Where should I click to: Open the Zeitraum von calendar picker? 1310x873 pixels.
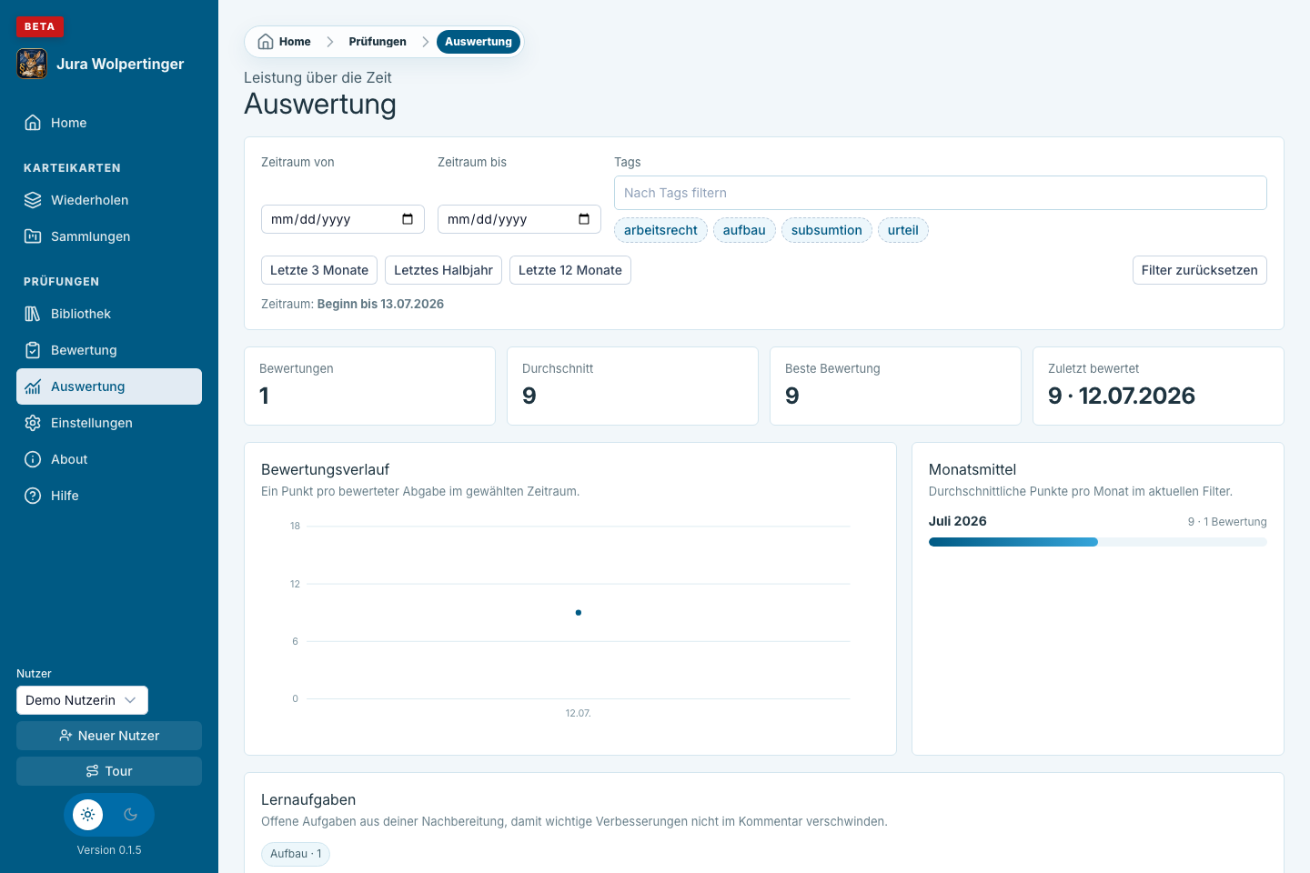408,219
